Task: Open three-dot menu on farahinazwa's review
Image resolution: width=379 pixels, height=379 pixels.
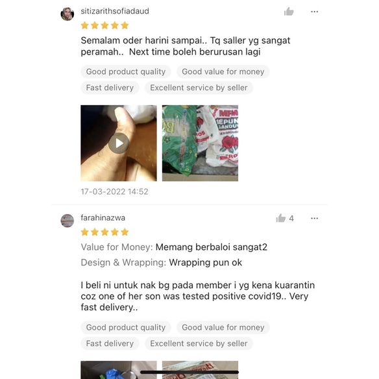Action: (x=314, y=218)
